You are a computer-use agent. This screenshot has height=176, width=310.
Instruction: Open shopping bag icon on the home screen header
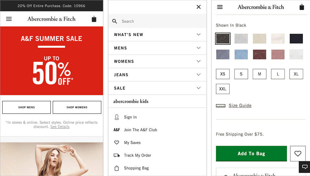(94, 19)
